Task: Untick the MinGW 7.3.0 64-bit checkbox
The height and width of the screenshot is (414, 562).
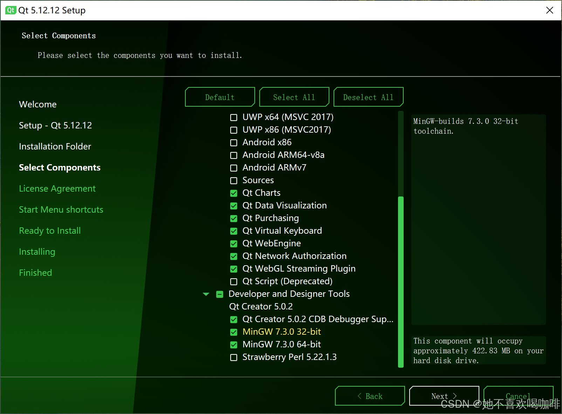Action: click(234, 345)
